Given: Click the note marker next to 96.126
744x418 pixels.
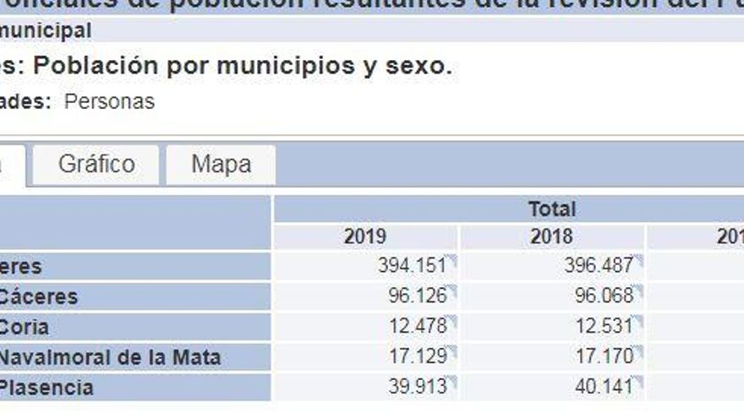Looking at the screenshot, I should coord(451,290).
